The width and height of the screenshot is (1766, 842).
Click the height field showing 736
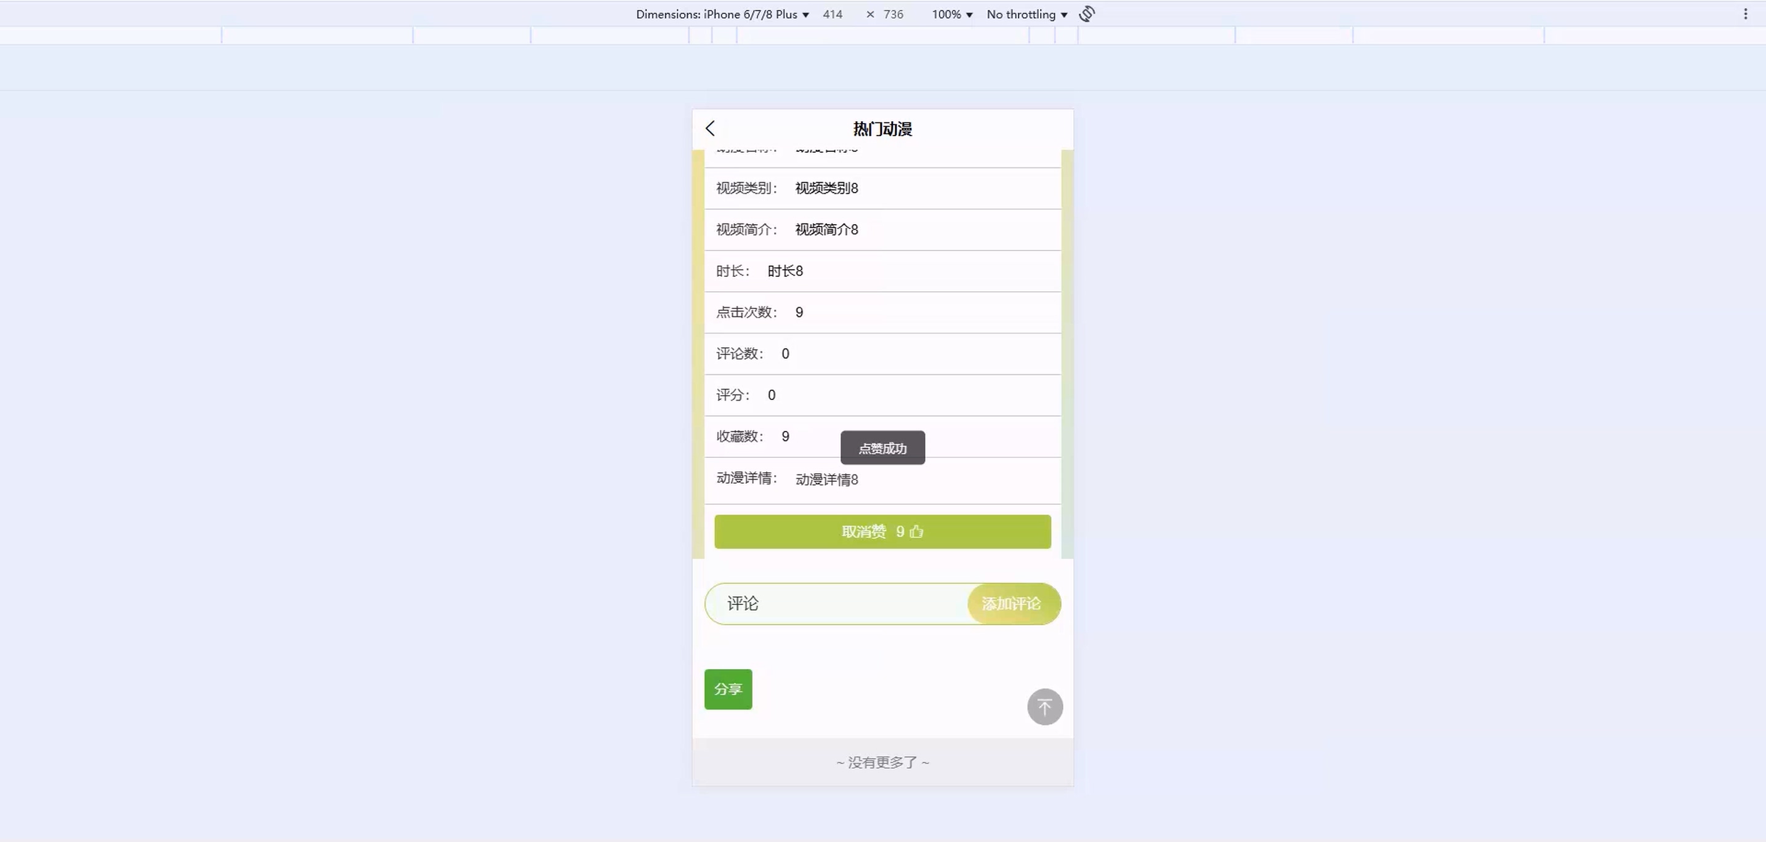[x=893, y=14]
